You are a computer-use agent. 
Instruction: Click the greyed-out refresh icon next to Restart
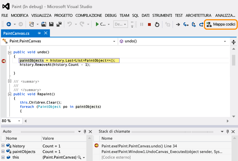tap(168, 24)
